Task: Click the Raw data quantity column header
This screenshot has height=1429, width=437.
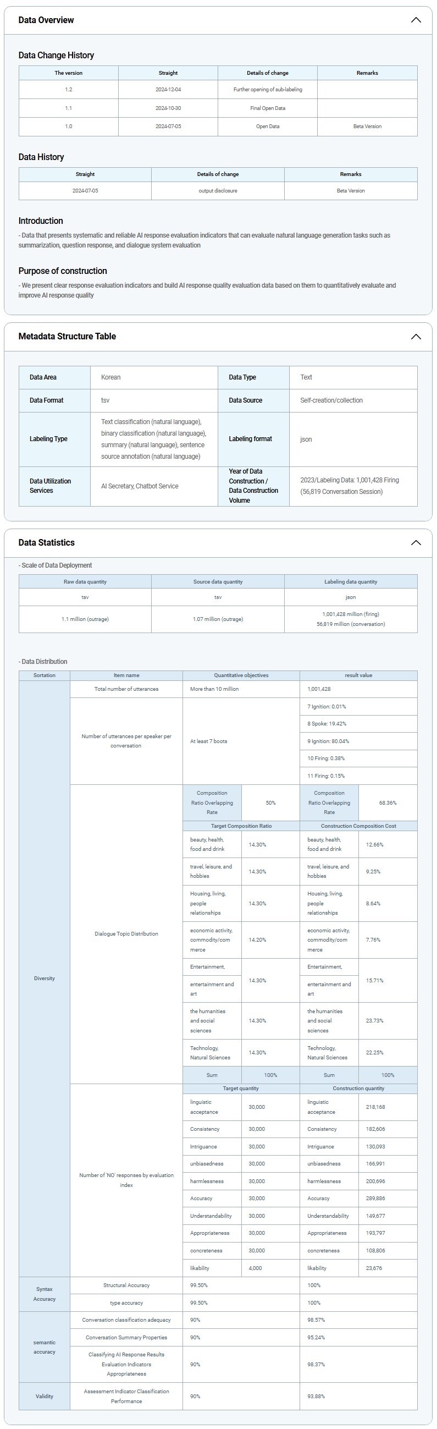Action: [85, 581]
